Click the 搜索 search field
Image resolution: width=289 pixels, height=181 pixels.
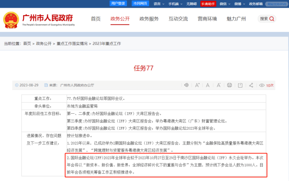pyautogui.click(x=267, y=19)
